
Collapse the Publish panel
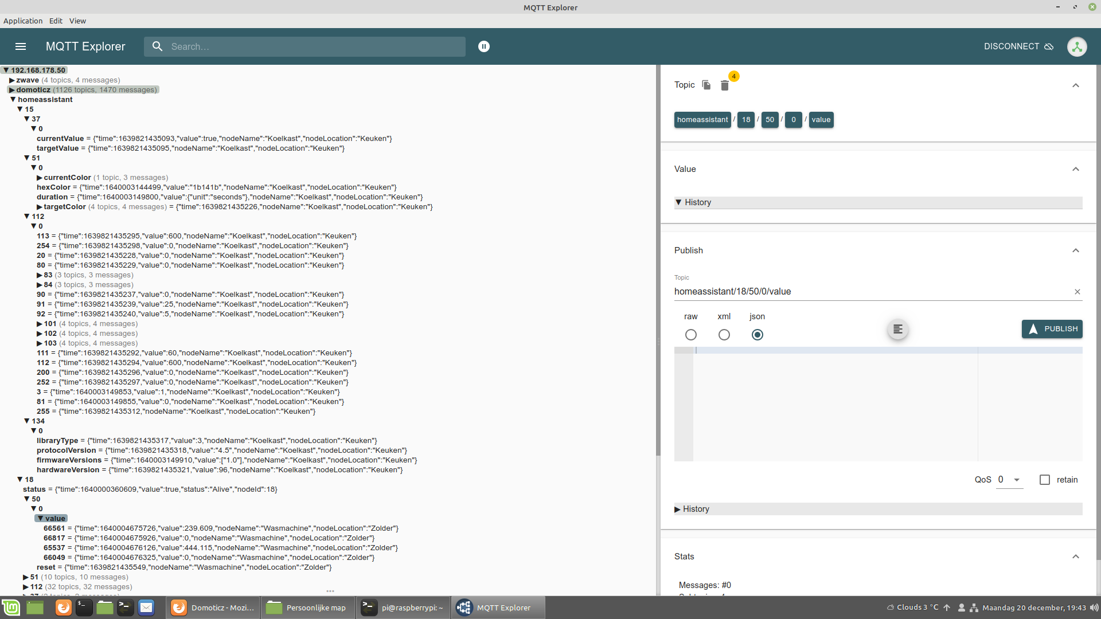[x=1076, y=250]
